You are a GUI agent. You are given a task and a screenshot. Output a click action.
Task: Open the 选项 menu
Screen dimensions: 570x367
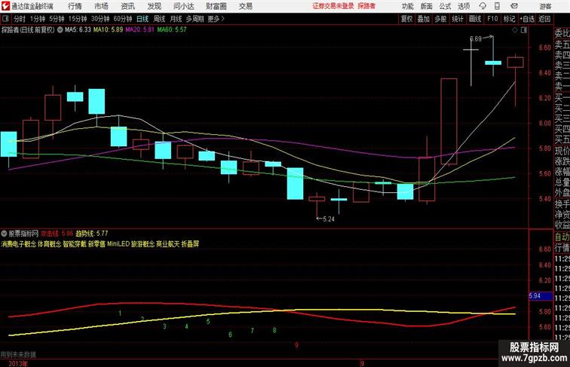[464, 6]
